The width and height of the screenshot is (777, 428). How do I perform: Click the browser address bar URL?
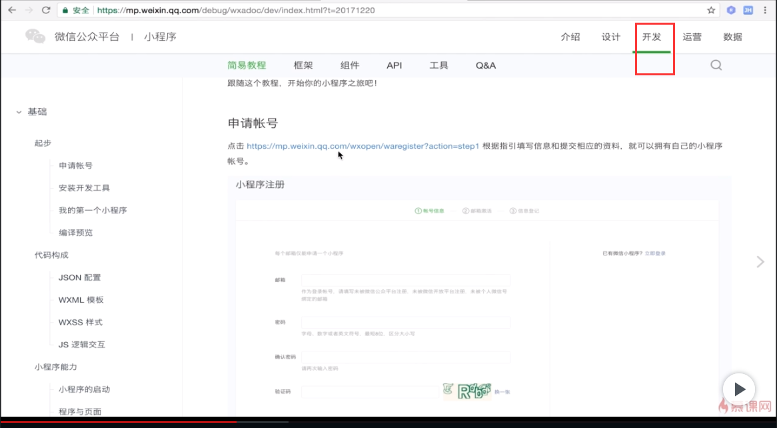click(x=236, y=10)
